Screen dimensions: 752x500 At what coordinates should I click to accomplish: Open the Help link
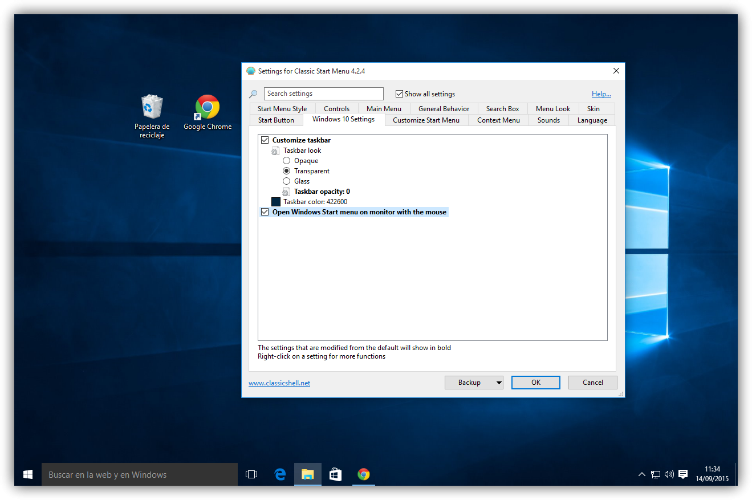tap(601, 94)
